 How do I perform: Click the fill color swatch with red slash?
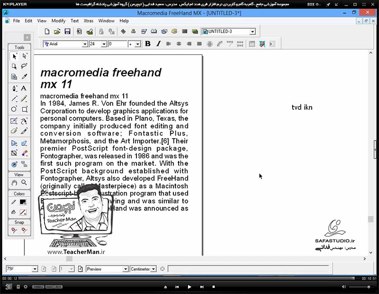pos(23,212)
